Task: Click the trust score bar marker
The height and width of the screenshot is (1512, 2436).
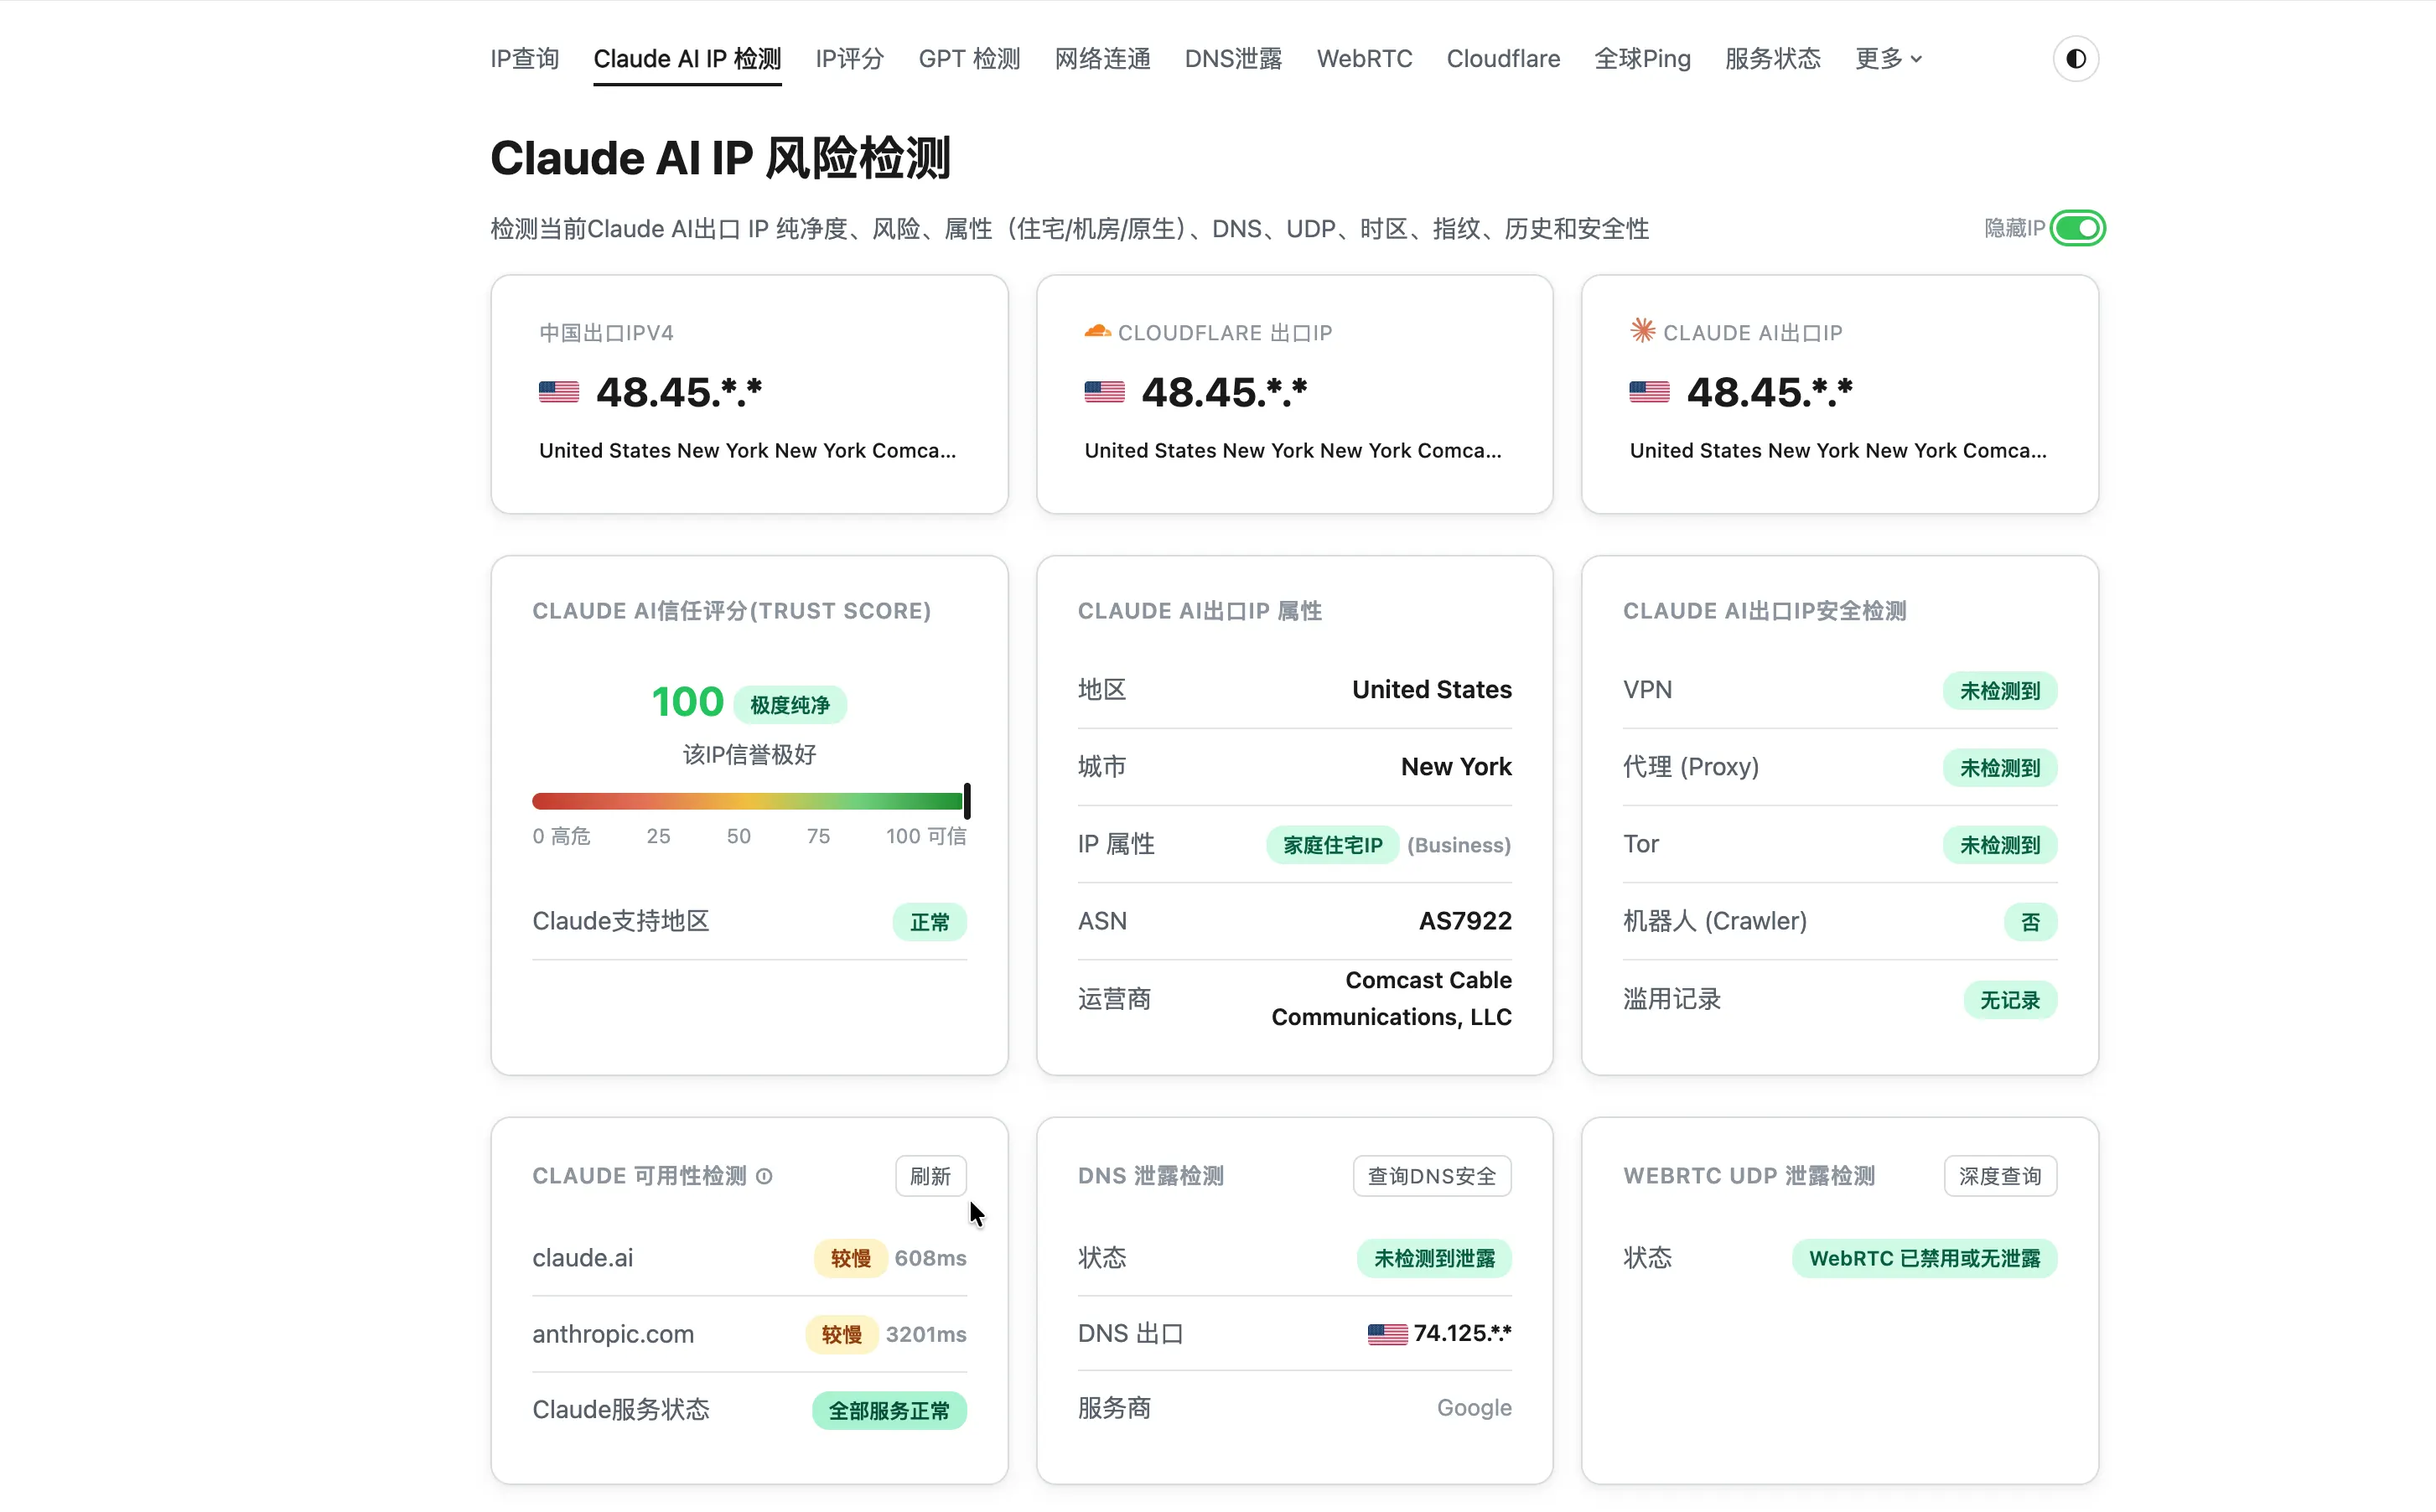Action: (x=967, y=801)
